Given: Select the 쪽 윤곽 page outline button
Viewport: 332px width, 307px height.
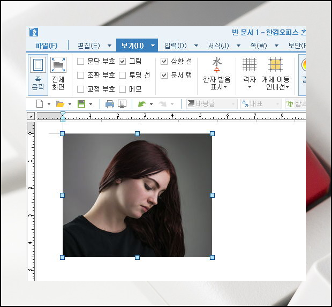Looking at the screenshot, I should coord(38,75).
